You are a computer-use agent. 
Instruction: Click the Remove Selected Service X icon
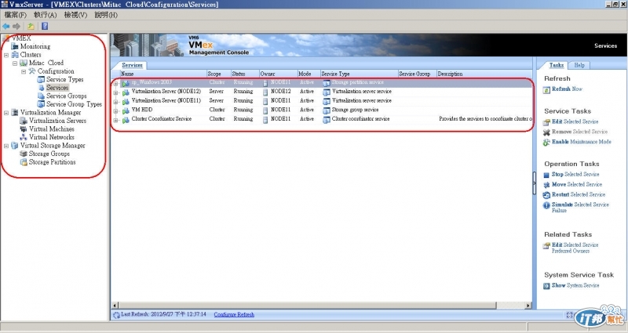(x=546, y=132)
